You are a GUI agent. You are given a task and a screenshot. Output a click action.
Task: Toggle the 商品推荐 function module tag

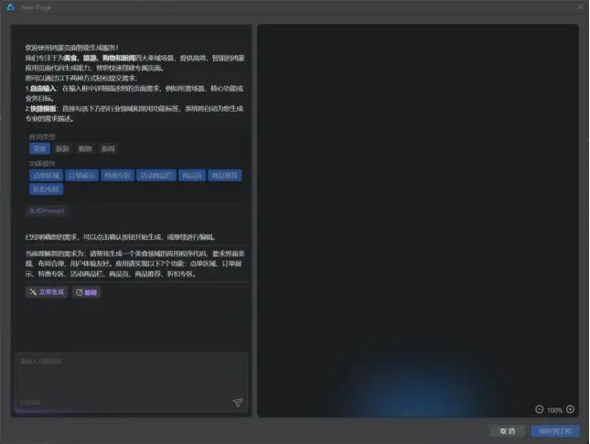point(225,176)
